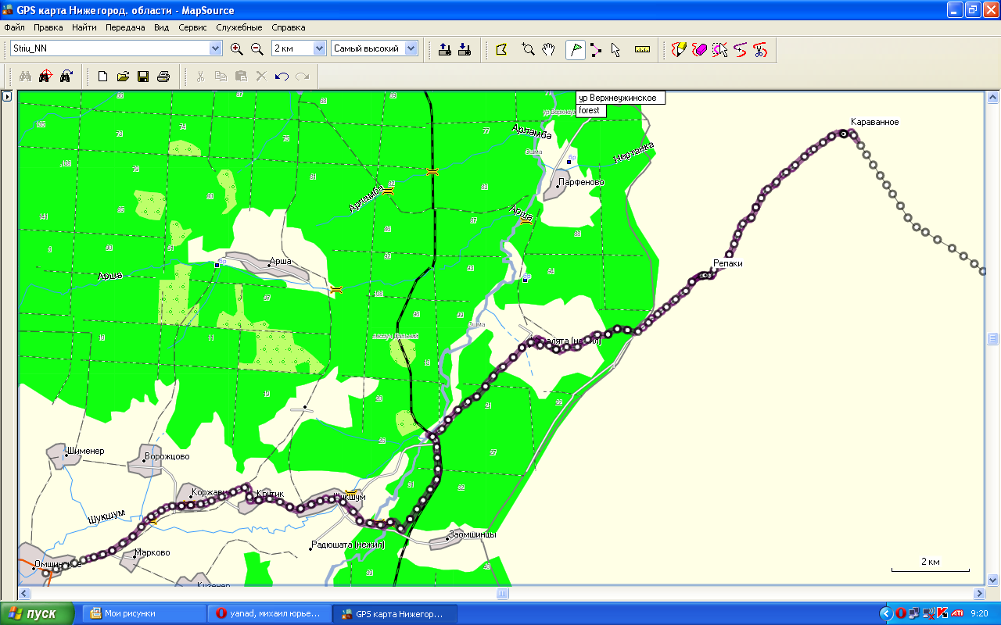Click the Delete X icon
Viewport: 1001px width, 625px height.
261,77
